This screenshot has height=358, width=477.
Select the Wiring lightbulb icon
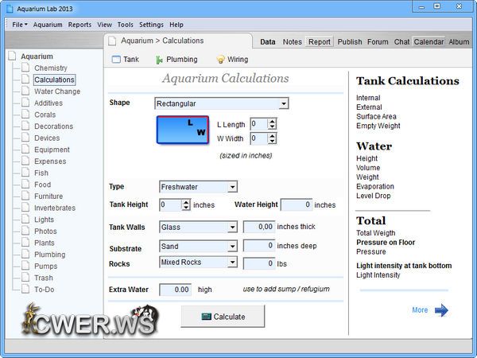point(220,60)
